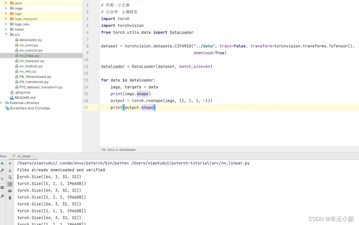Click fold marker beside import torch
This screenshot has height=225, width=359.
point(99,19)
